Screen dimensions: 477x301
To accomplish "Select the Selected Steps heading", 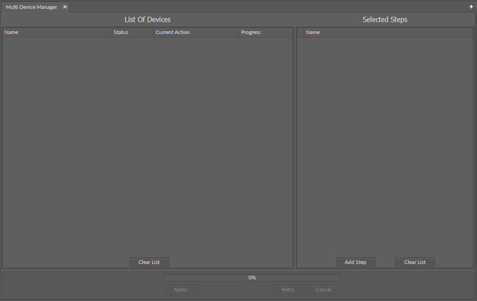I will 384,19.
